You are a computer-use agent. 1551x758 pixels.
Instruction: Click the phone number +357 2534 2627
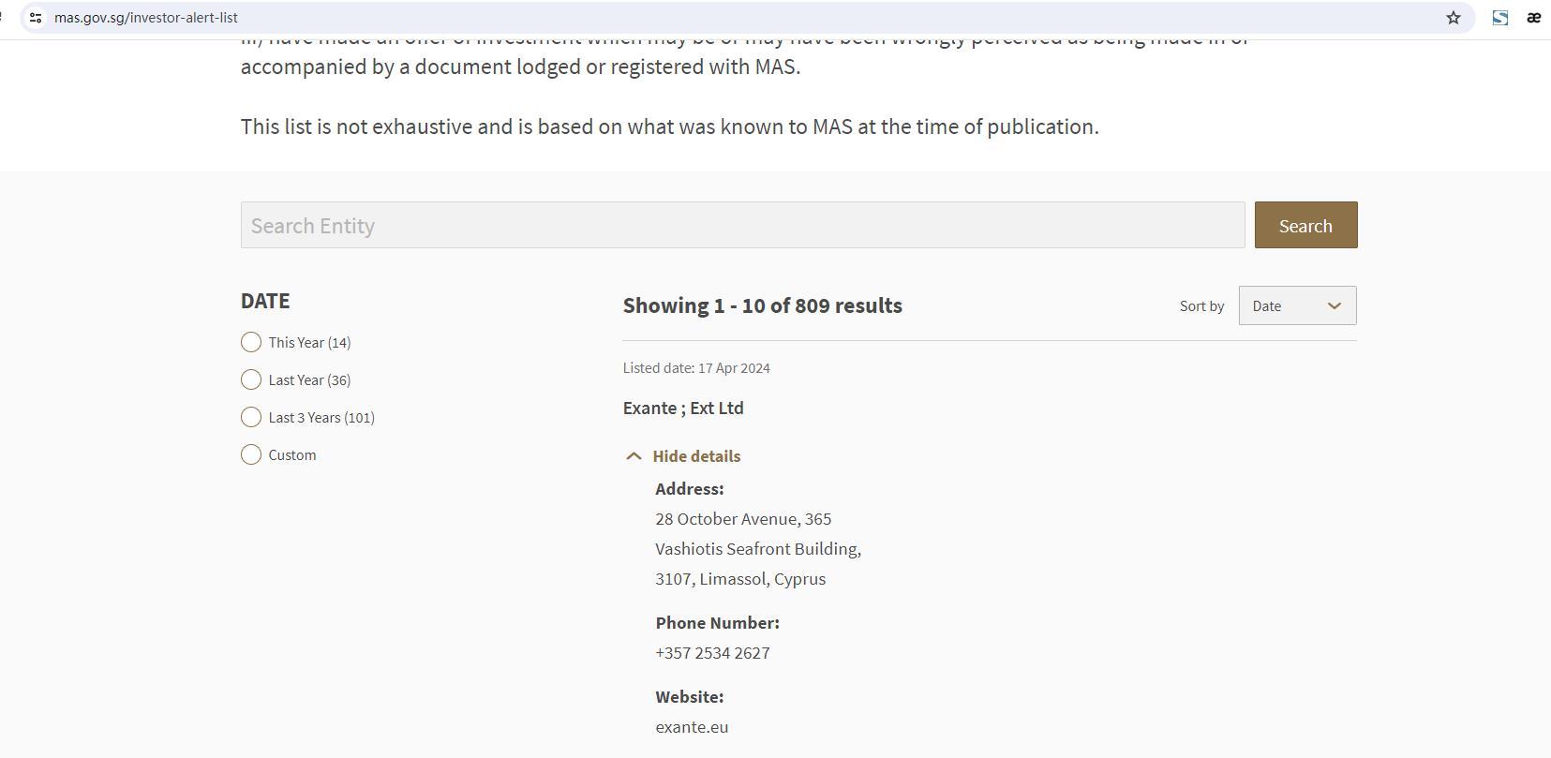tap(712, 653)
